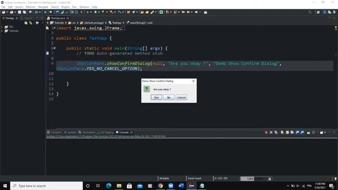
Task: Toggle Scroll Lock in Console toolbar
Action: pos(287,132)
